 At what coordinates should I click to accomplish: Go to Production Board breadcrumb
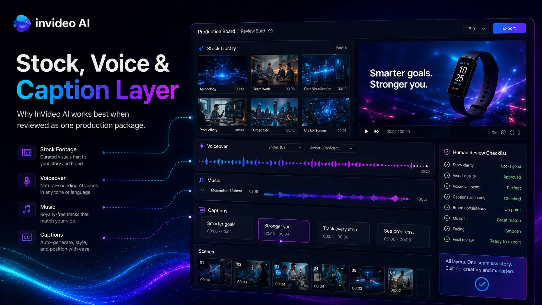point(217,31)
